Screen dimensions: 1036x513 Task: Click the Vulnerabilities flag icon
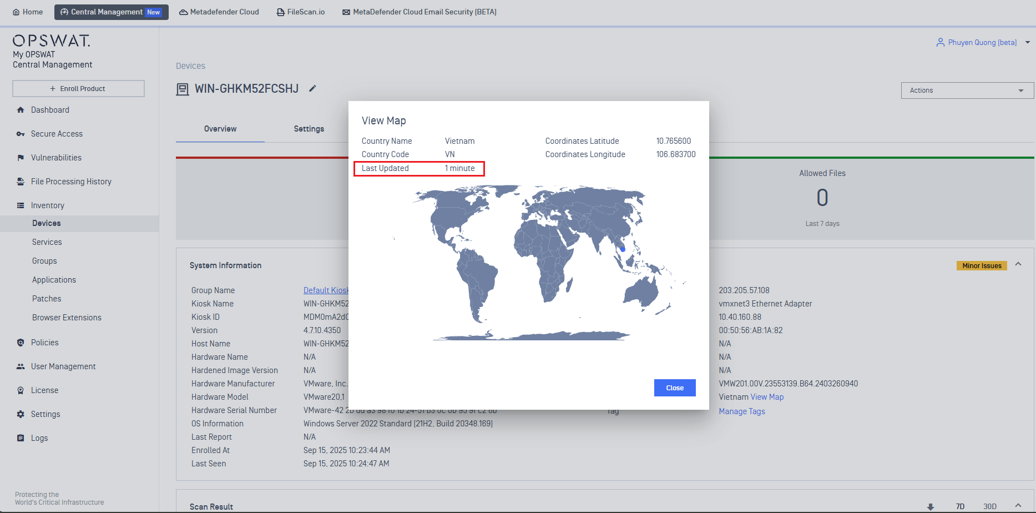coord(21,158)
